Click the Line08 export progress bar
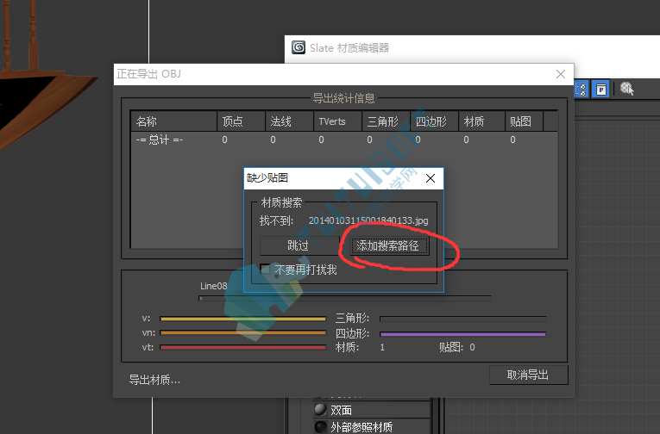 click(345, 298)
